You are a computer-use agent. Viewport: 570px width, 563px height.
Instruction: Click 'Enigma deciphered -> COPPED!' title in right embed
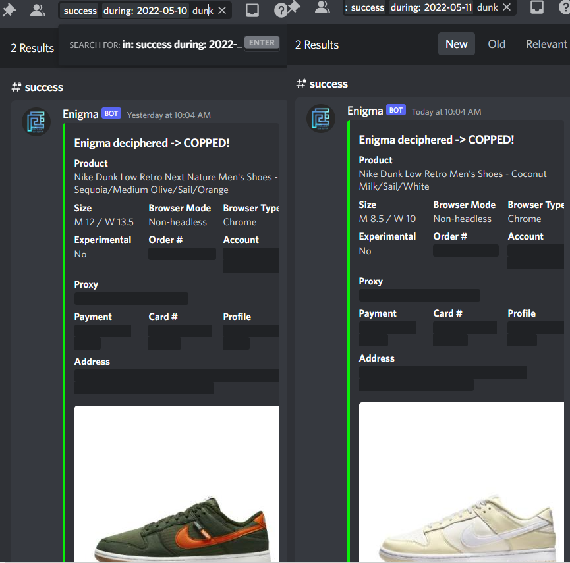pos(436,140)
